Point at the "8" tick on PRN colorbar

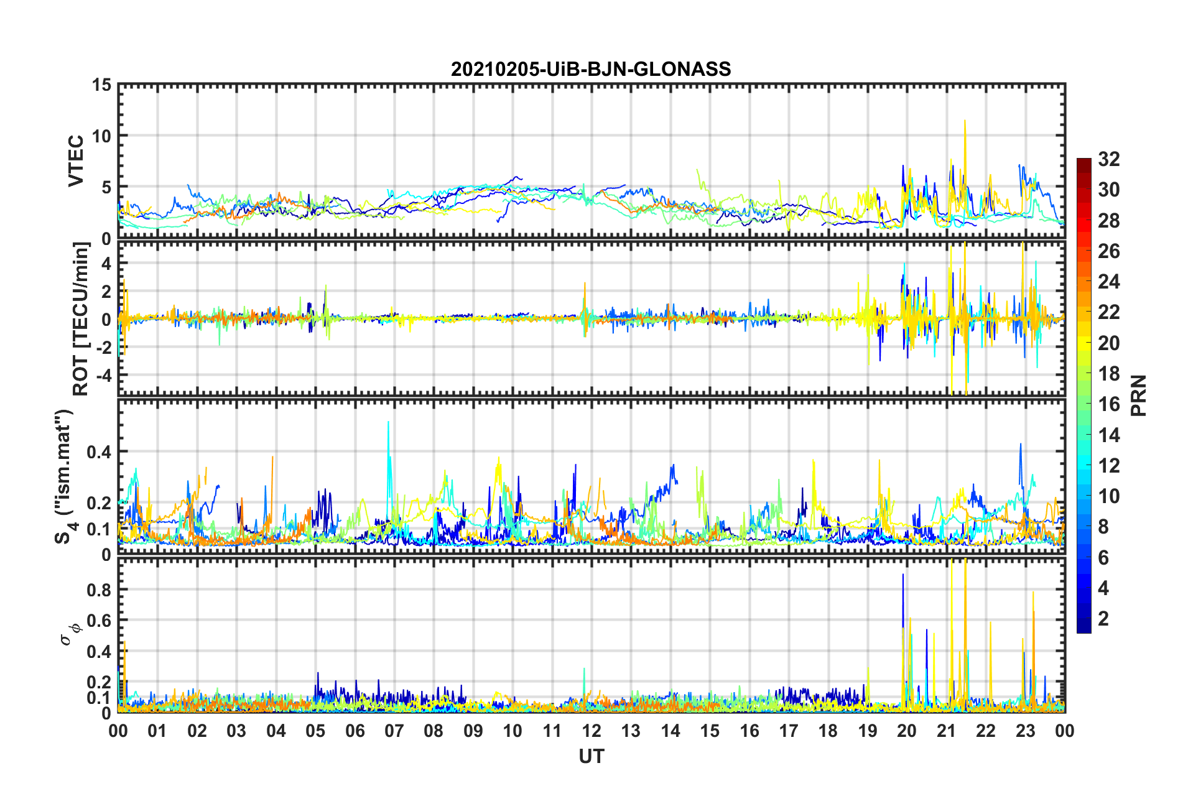point(1103,527)
